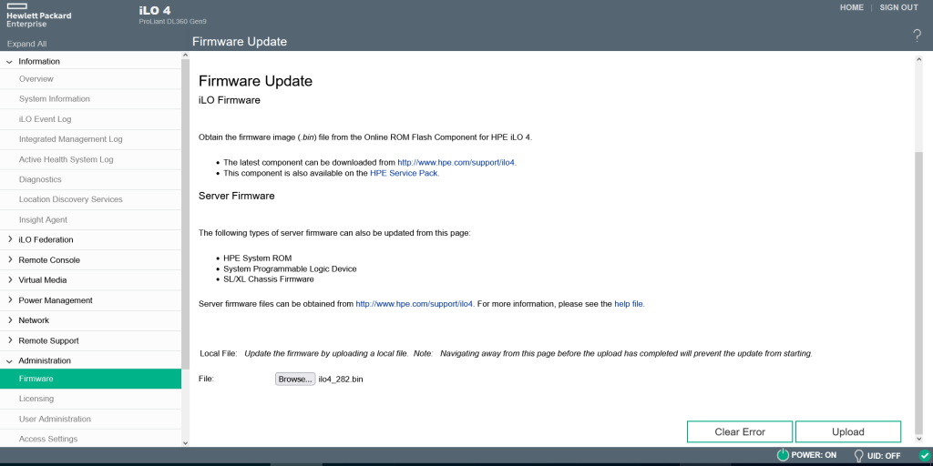
Task: Expand the Remote Console section
Action: click(9, 259)
